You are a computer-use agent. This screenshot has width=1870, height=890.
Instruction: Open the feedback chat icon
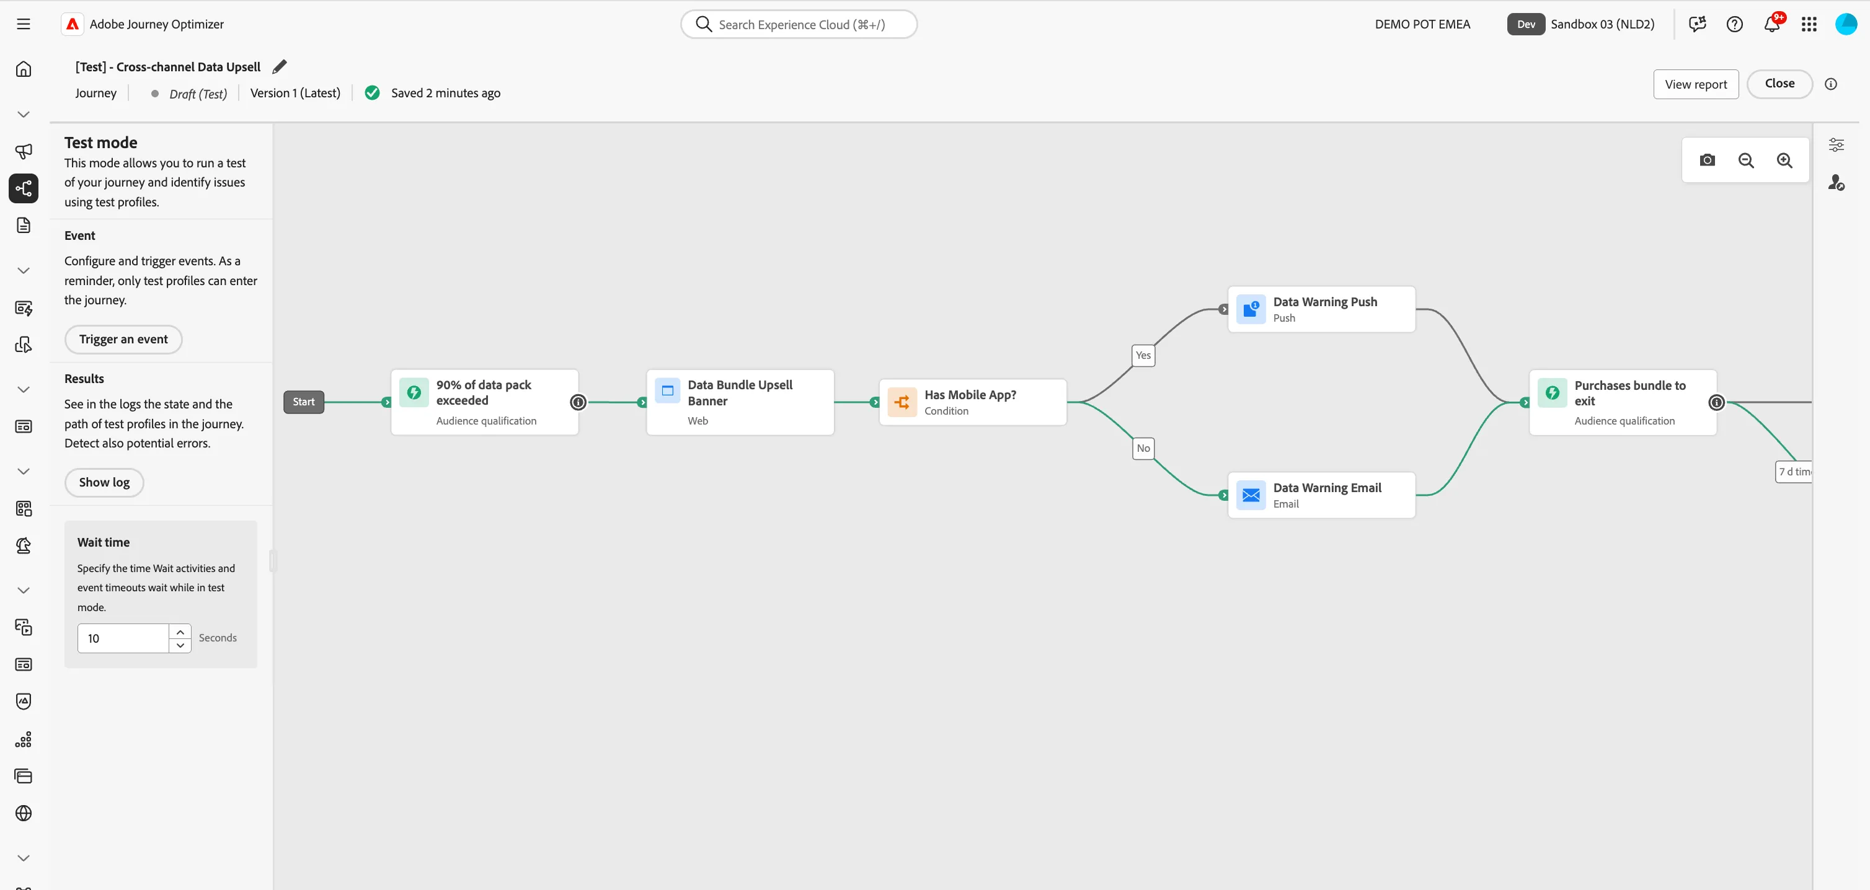pos(1697,25)
